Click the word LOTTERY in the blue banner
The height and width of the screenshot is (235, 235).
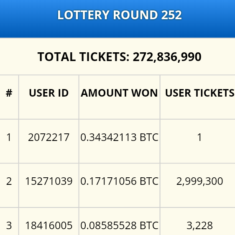[83, 15]
